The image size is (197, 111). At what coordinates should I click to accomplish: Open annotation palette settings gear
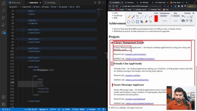click(x=193, y=13)
